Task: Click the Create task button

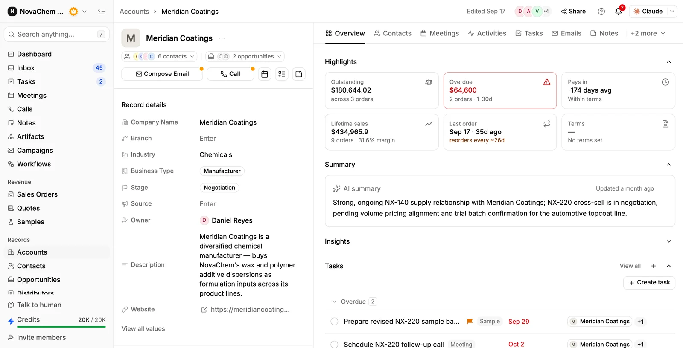Action: [649, 282]
